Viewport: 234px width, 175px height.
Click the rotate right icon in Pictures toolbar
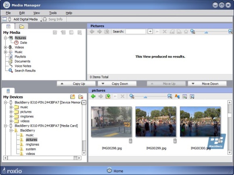pos(179,31)
